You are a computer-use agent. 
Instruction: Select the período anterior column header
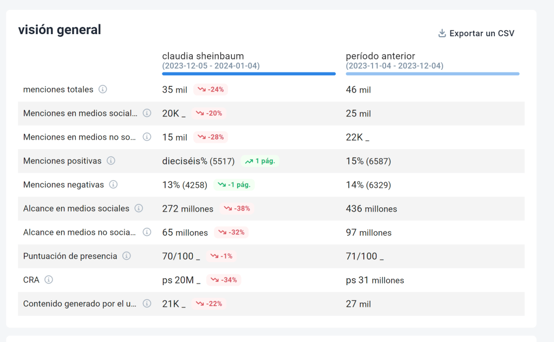(381, 56)
